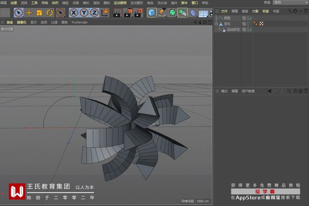Open the 界面 layout dropdown
Image resolution: width=309 pixels, height=206 pixels.
(x=290, y=3)
